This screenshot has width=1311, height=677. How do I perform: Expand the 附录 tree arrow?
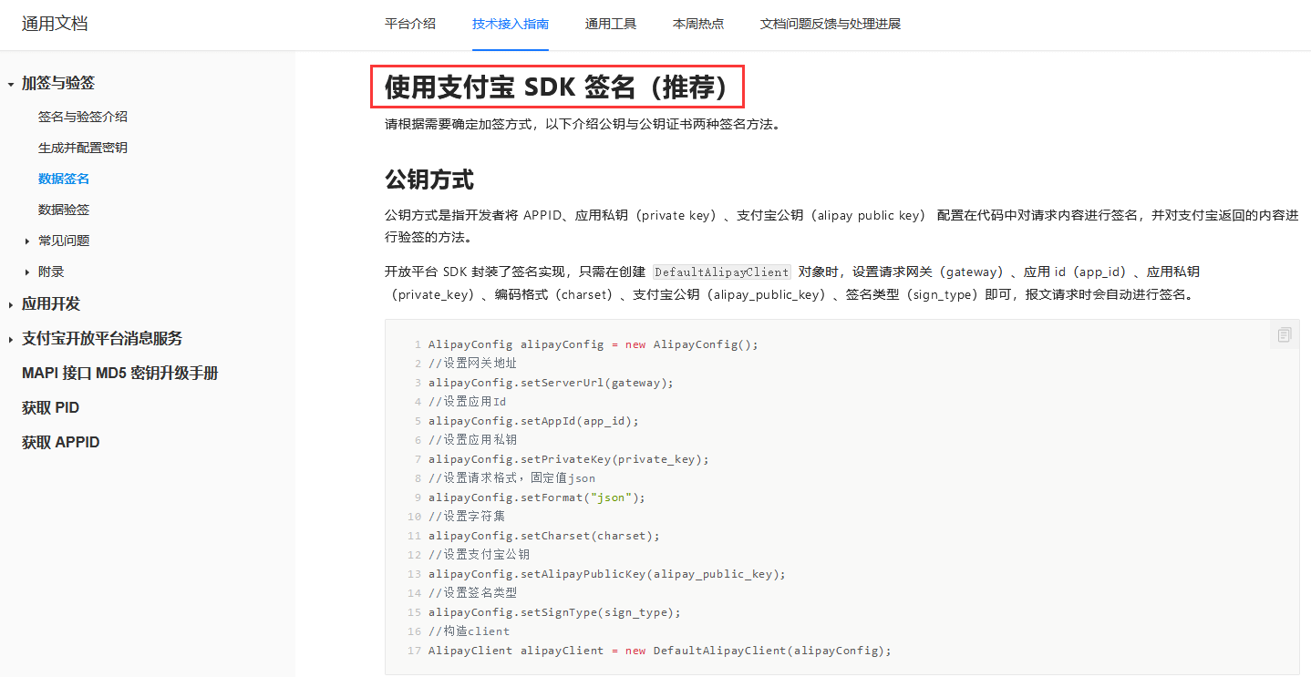27,272
